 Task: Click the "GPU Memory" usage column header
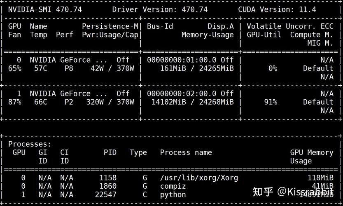(x=311, y=152)
